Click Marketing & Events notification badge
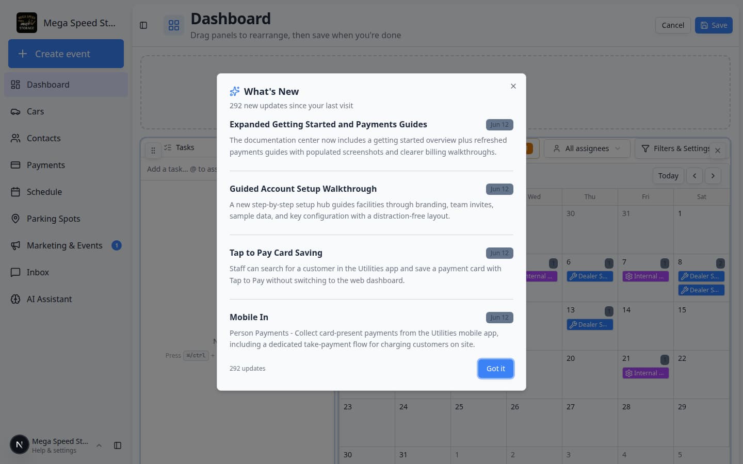This screenshot has width=743, height=464. pos(117,245)
